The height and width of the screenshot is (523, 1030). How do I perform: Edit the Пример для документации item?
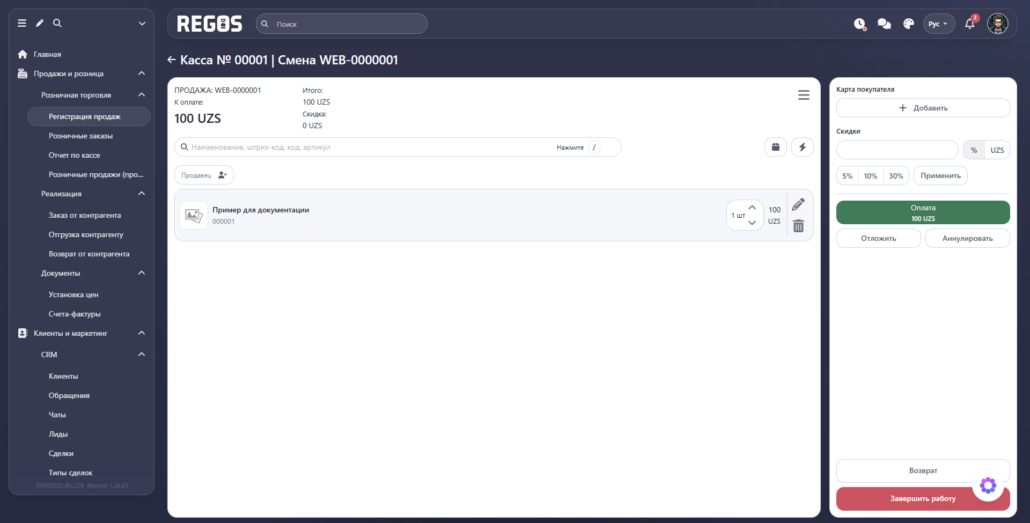pos(798,204)
